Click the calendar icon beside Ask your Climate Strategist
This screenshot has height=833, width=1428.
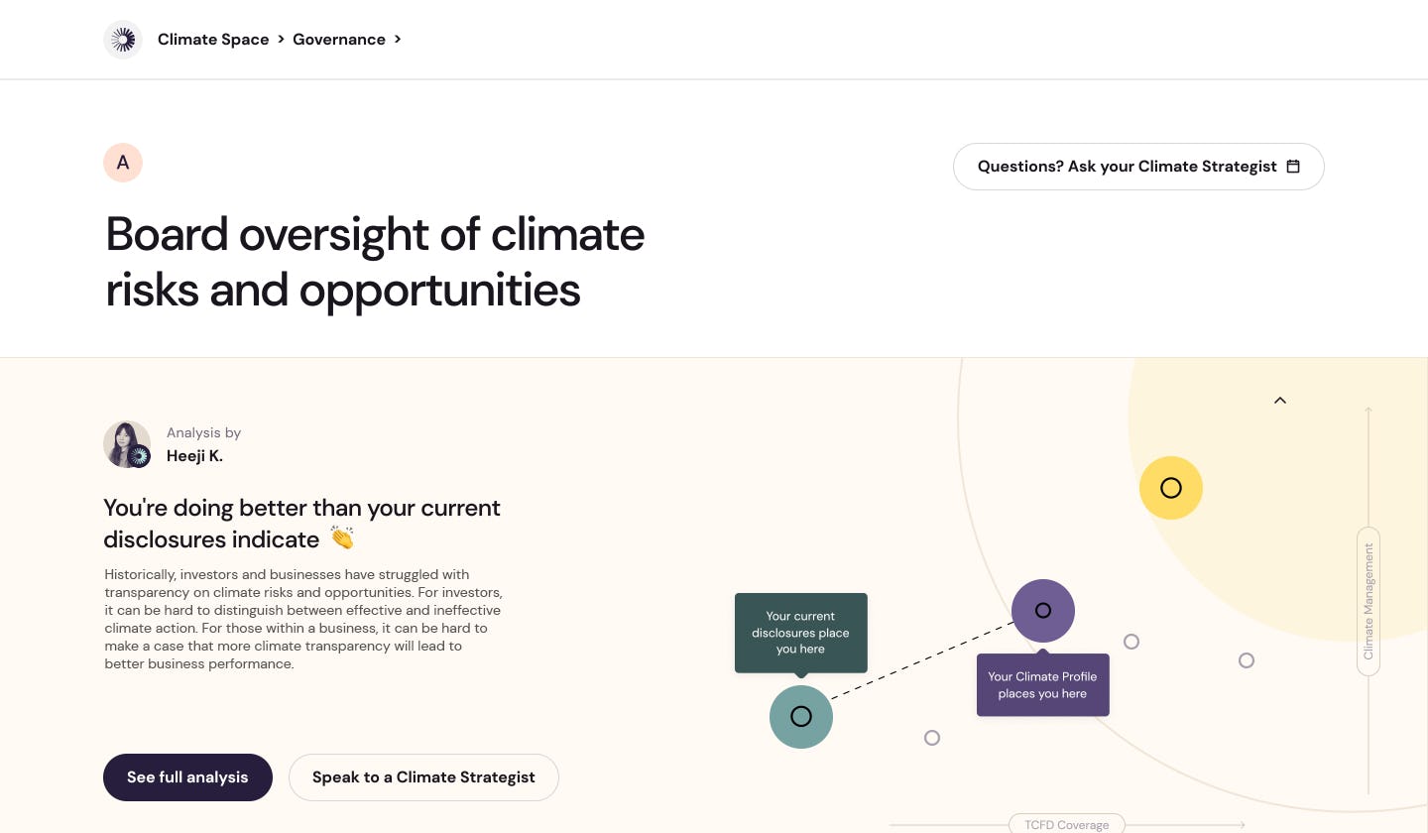1293,167
